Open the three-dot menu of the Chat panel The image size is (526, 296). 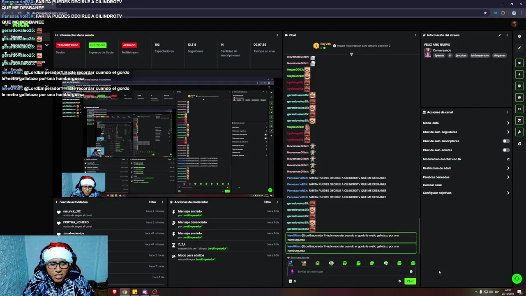(x=415, y=35)
